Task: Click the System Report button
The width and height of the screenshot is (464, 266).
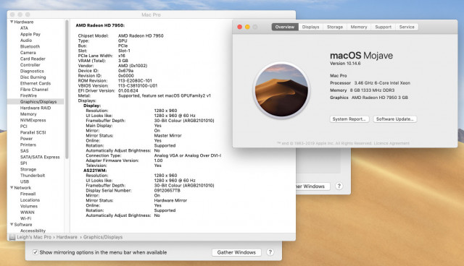Action: (x=349, y=119)
